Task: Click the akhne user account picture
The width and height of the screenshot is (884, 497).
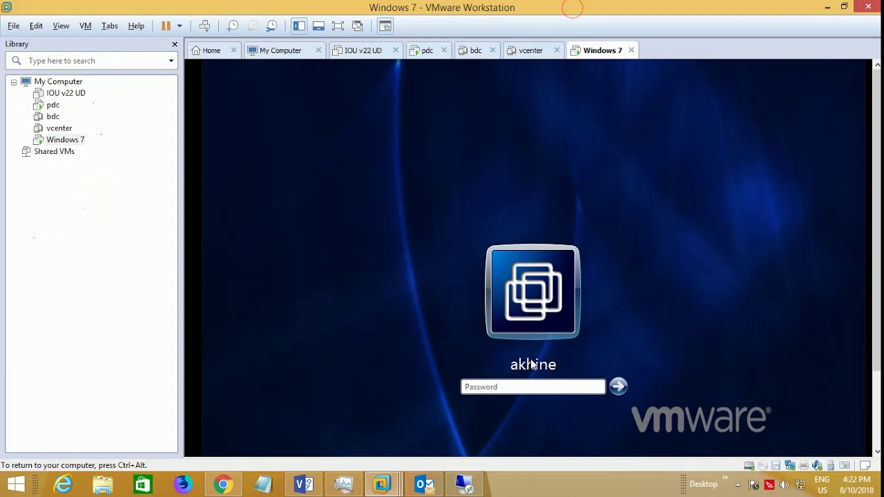Action: [532, 292]
